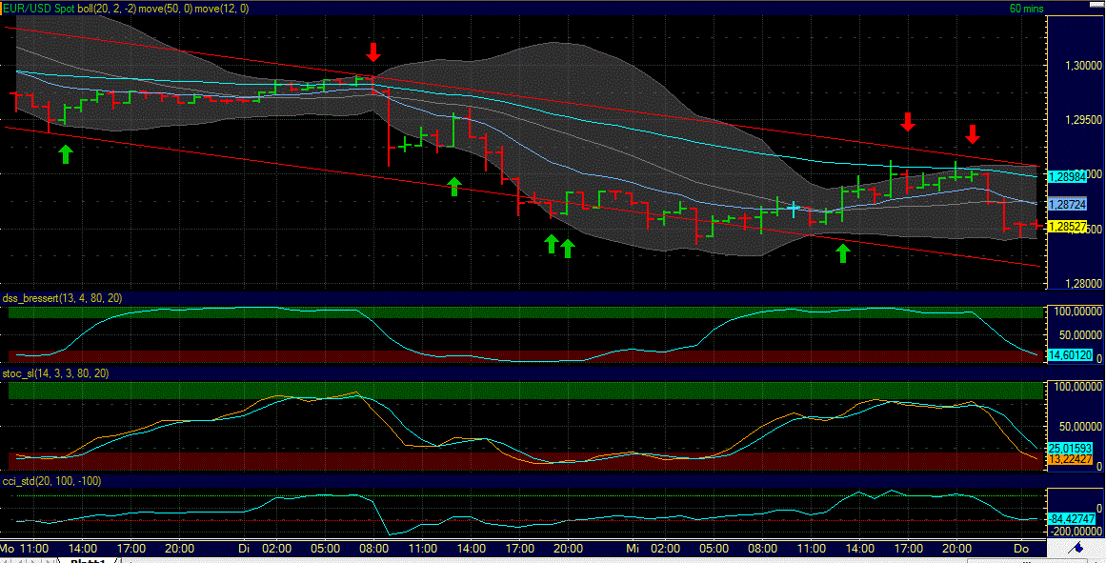Click the green up-arrow signal near Wednesday 11:00
Image resolution: width=1106 pixels, height=563 pixels.
(x=842, y=252)
